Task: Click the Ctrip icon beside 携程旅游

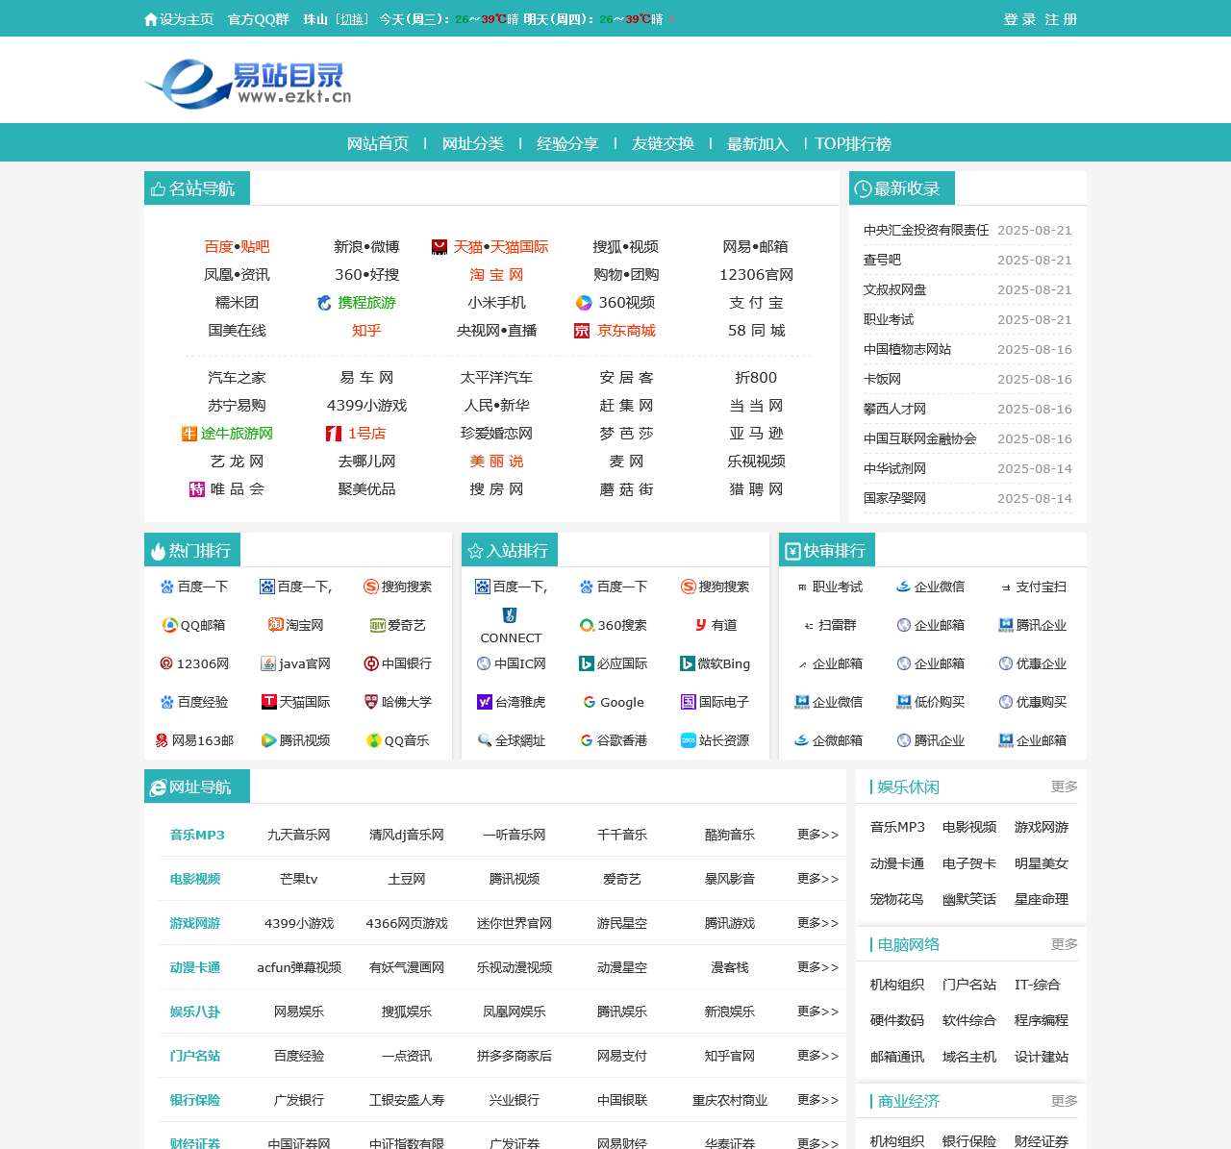Action: click(324, 303)
